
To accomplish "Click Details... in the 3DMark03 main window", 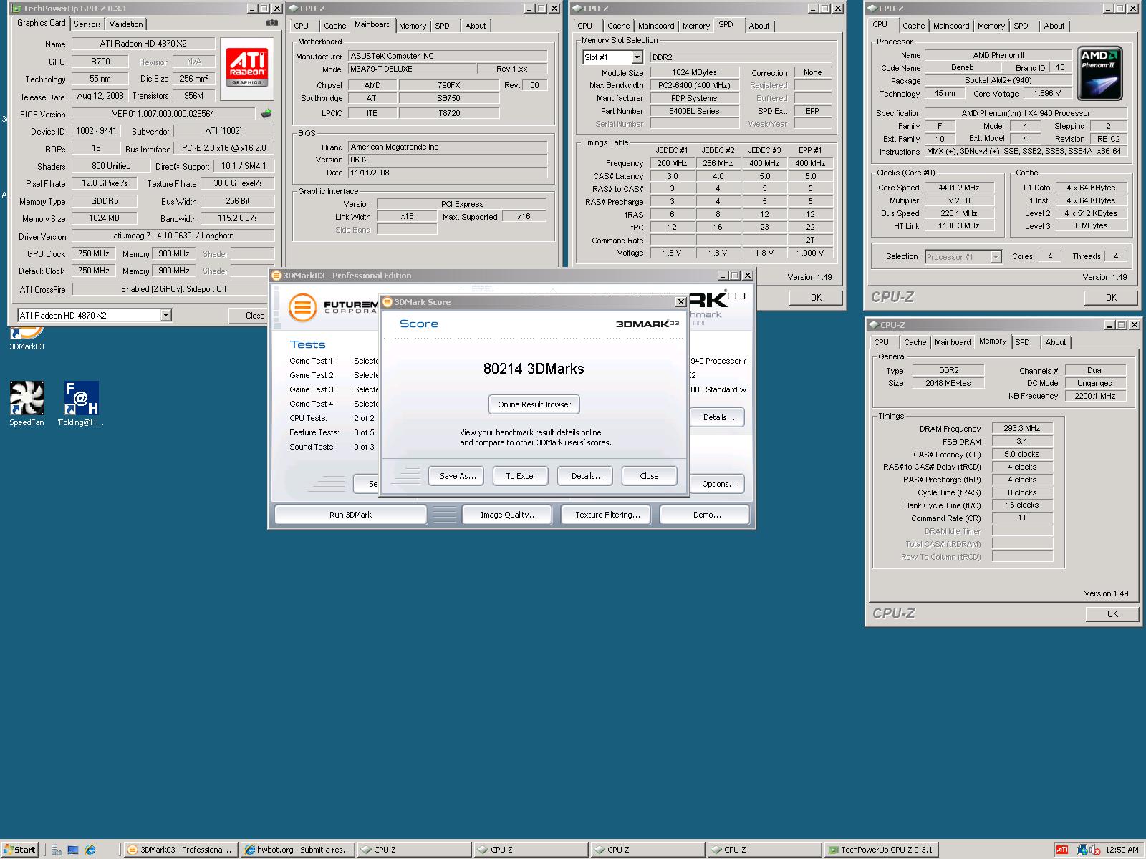I will tap(718, 417).
